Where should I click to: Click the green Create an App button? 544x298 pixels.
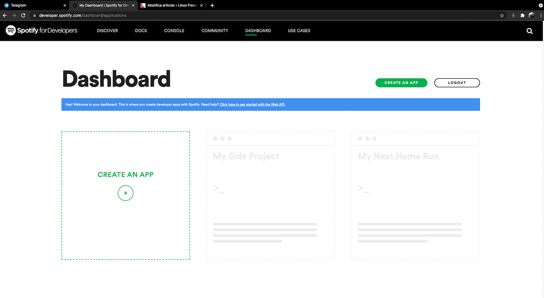(401, 83)
